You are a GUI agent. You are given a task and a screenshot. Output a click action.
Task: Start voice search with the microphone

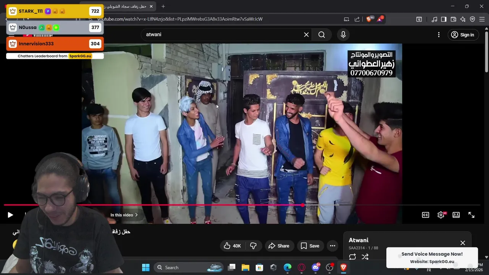343,35
